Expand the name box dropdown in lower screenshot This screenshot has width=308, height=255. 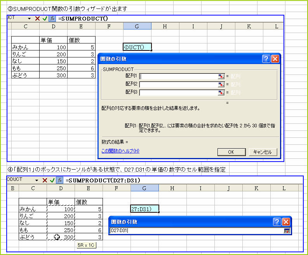click(x=37, y=180)
